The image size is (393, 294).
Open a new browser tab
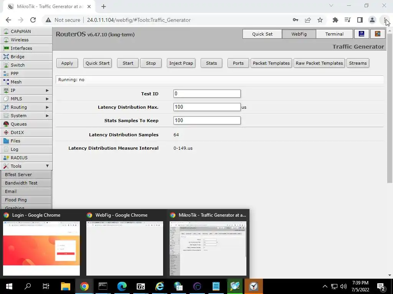tap(104, 7)
